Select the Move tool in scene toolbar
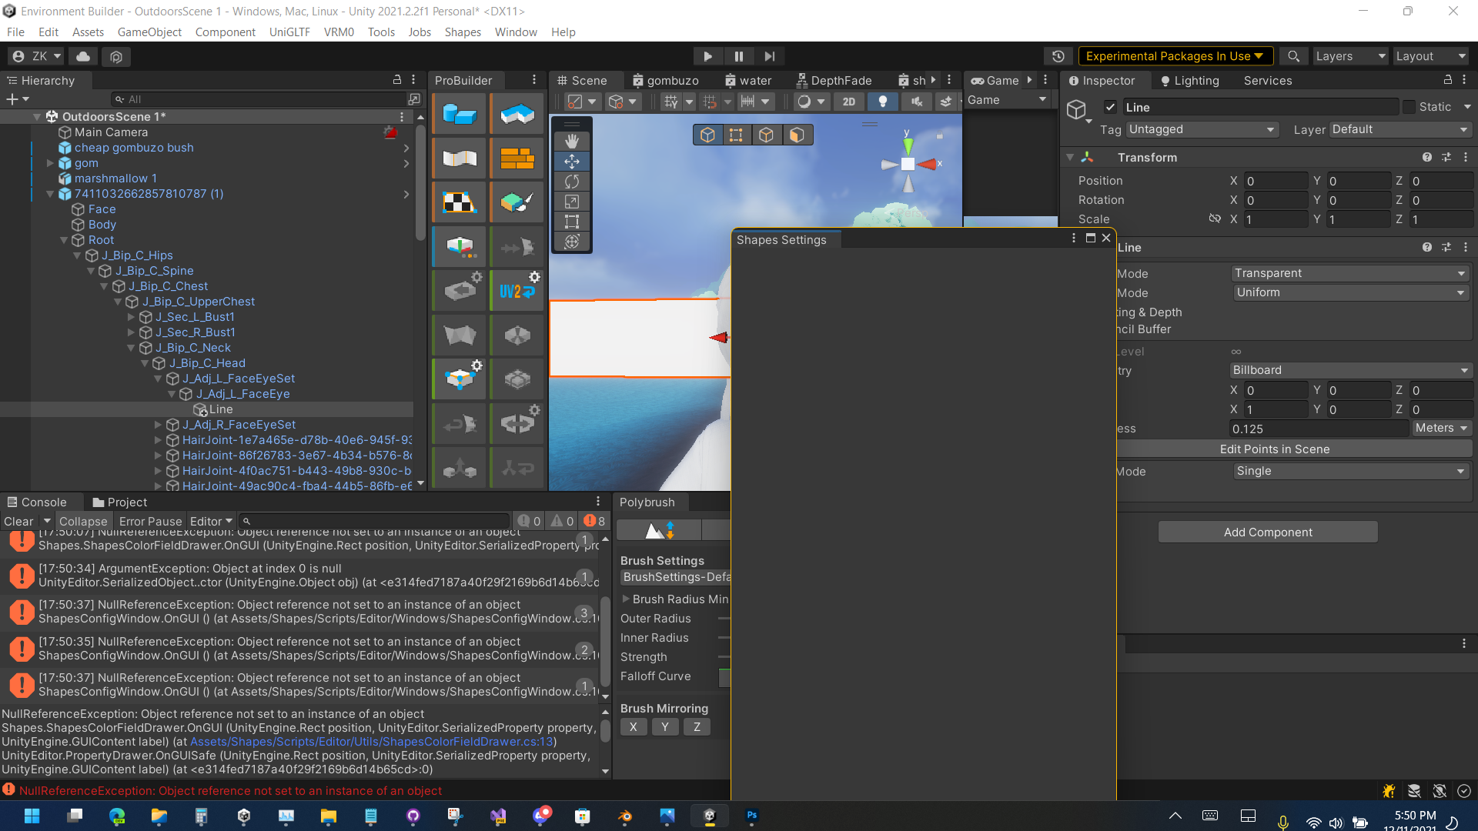Viewport: 1478px width, 831px height. coord(571,161)
